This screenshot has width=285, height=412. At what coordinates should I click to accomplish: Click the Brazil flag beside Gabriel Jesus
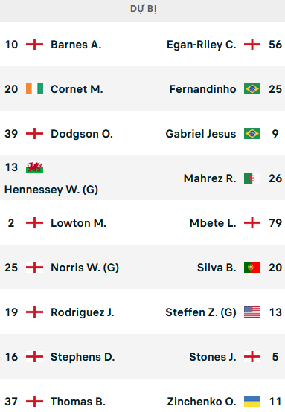[252, 134]
